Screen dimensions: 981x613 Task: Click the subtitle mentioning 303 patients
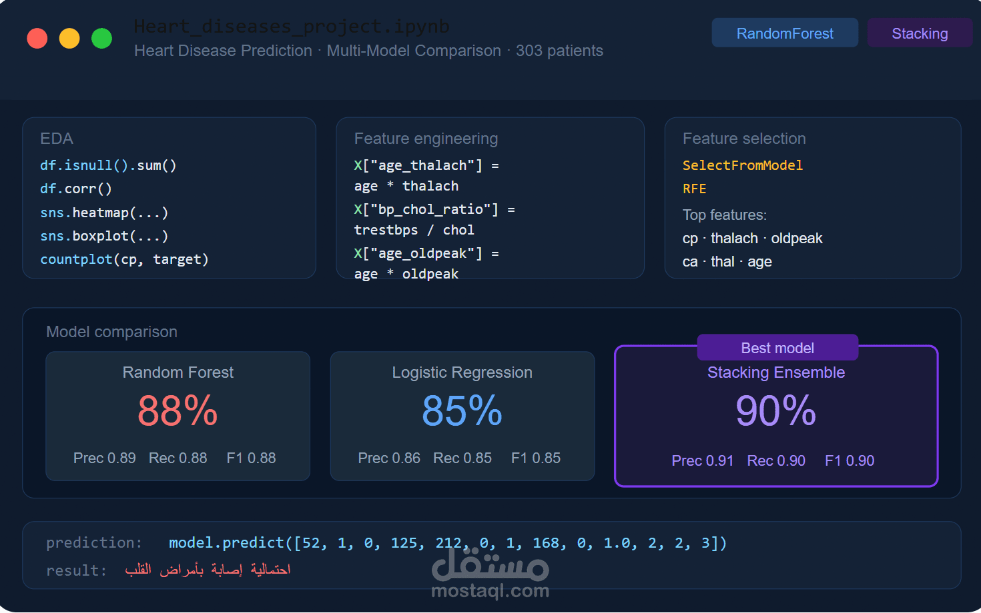(x=368, y=51)
